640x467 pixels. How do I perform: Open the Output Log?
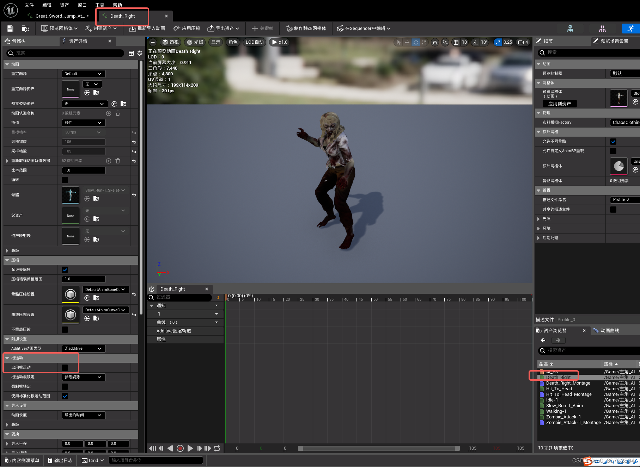pos(60,461)
